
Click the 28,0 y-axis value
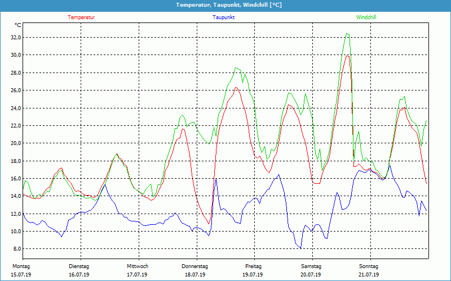click(x=16, y=73)
